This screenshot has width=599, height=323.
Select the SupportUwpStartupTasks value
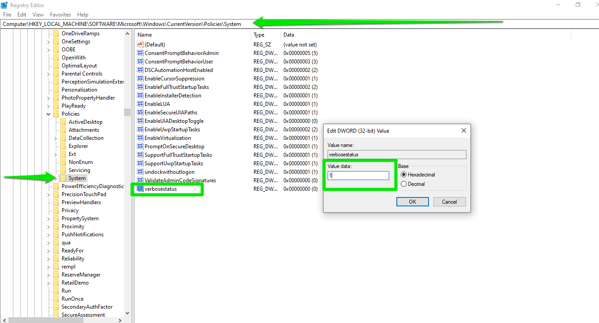click(174, 164)
